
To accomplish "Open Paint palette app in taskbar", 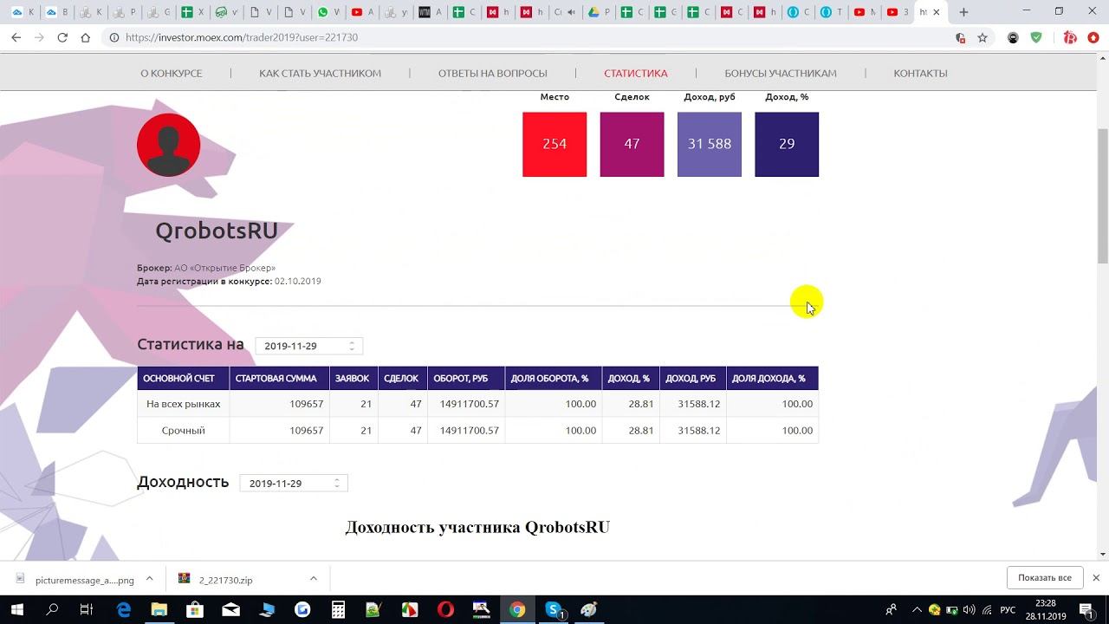I will (x=589, y=610).
